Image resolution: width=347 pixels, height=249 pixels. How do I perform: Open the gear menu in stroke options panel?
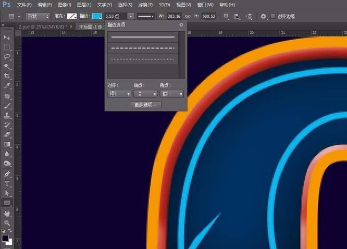[x=181, y=25]
